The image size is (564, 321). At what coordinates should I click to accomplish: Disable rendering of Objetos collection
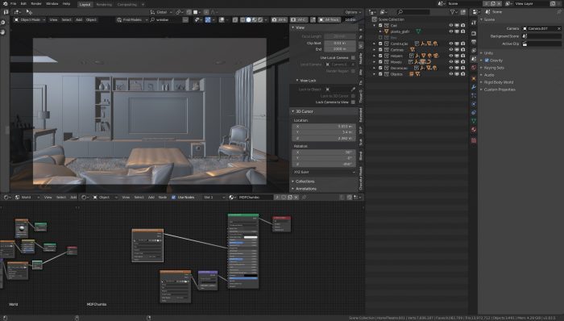pyautogui.click(x=463, y=73)
